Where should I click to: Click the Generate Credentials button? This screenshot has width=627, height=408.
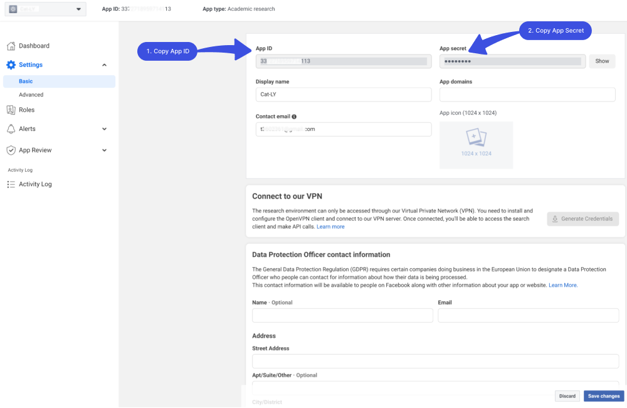click(582, 219)
